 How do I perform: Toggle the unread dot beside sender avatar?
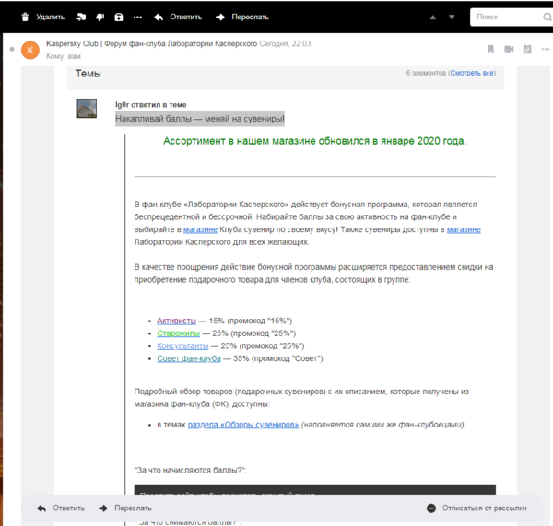tap(12, 50)
